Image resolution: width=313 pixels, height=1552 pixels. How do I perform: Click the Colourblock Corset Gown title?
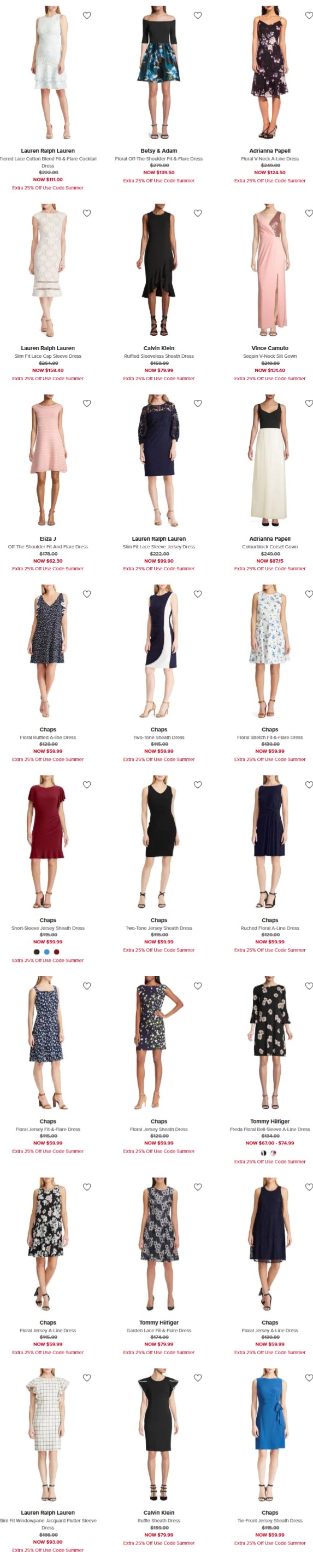[270, 547]
